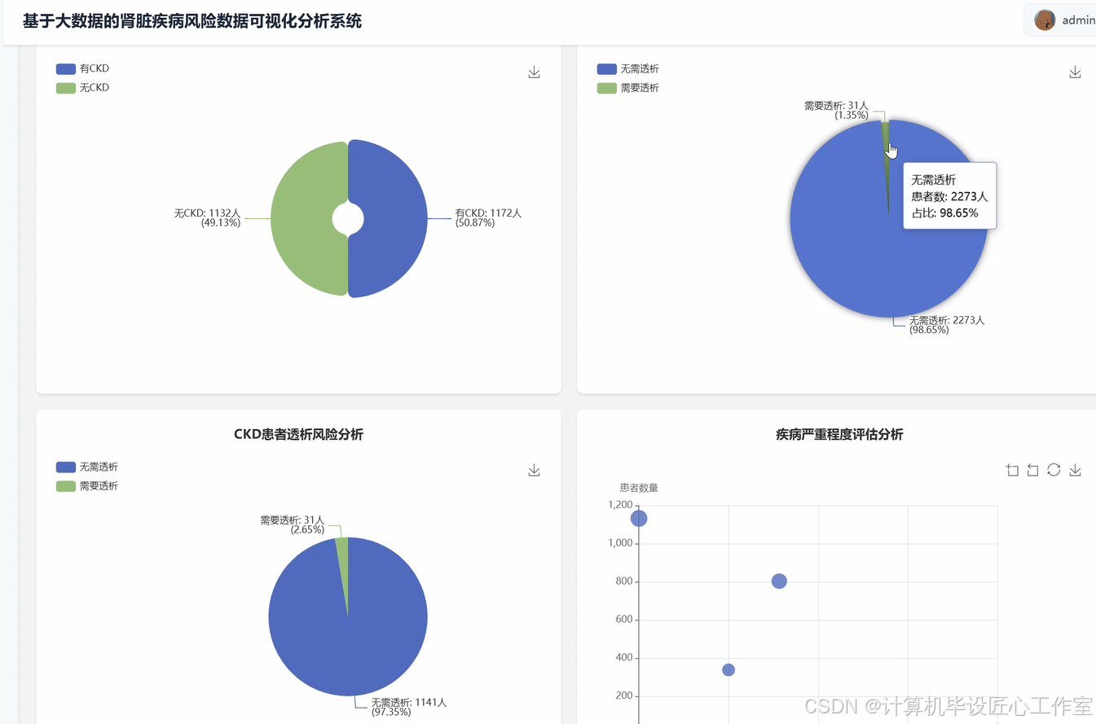Click the admin avatar picture
The height and width of the screenshot is (724, 1096).
[x=1045, y=20]
